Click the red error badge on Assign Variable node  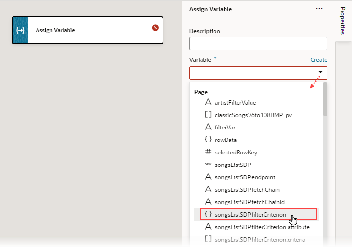point(155,28)
